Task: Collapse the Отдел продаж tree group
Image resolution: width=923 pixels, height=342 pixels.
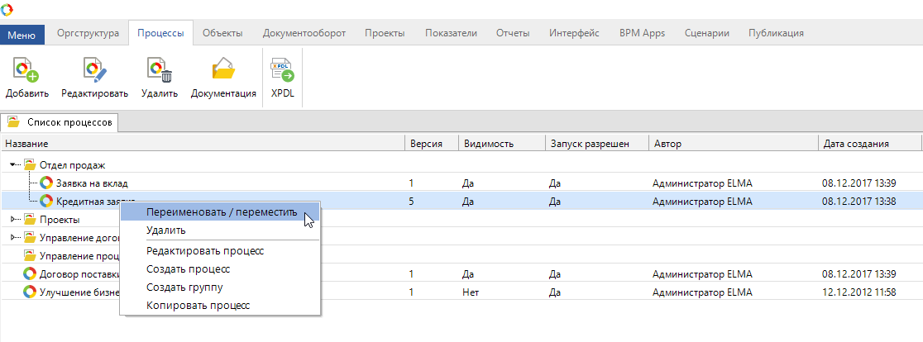Action: tap(14, 165)
